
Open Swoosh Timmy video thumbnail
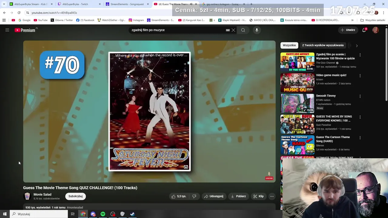(297, 103)
